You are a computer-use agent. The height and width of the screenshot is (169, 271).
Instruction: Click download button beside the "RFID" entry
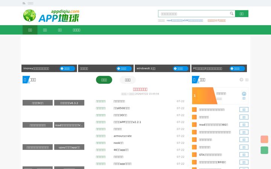(x=244, y=162)
